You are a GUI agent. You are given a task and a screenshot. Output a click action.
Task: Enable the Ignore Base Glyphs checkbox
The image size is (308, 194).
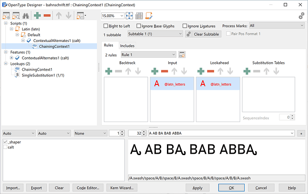[x=139, y=26]
